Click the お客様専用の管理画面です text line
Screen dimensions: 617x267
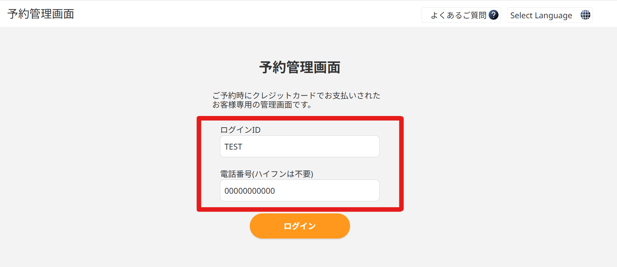[x=262, y=105]
